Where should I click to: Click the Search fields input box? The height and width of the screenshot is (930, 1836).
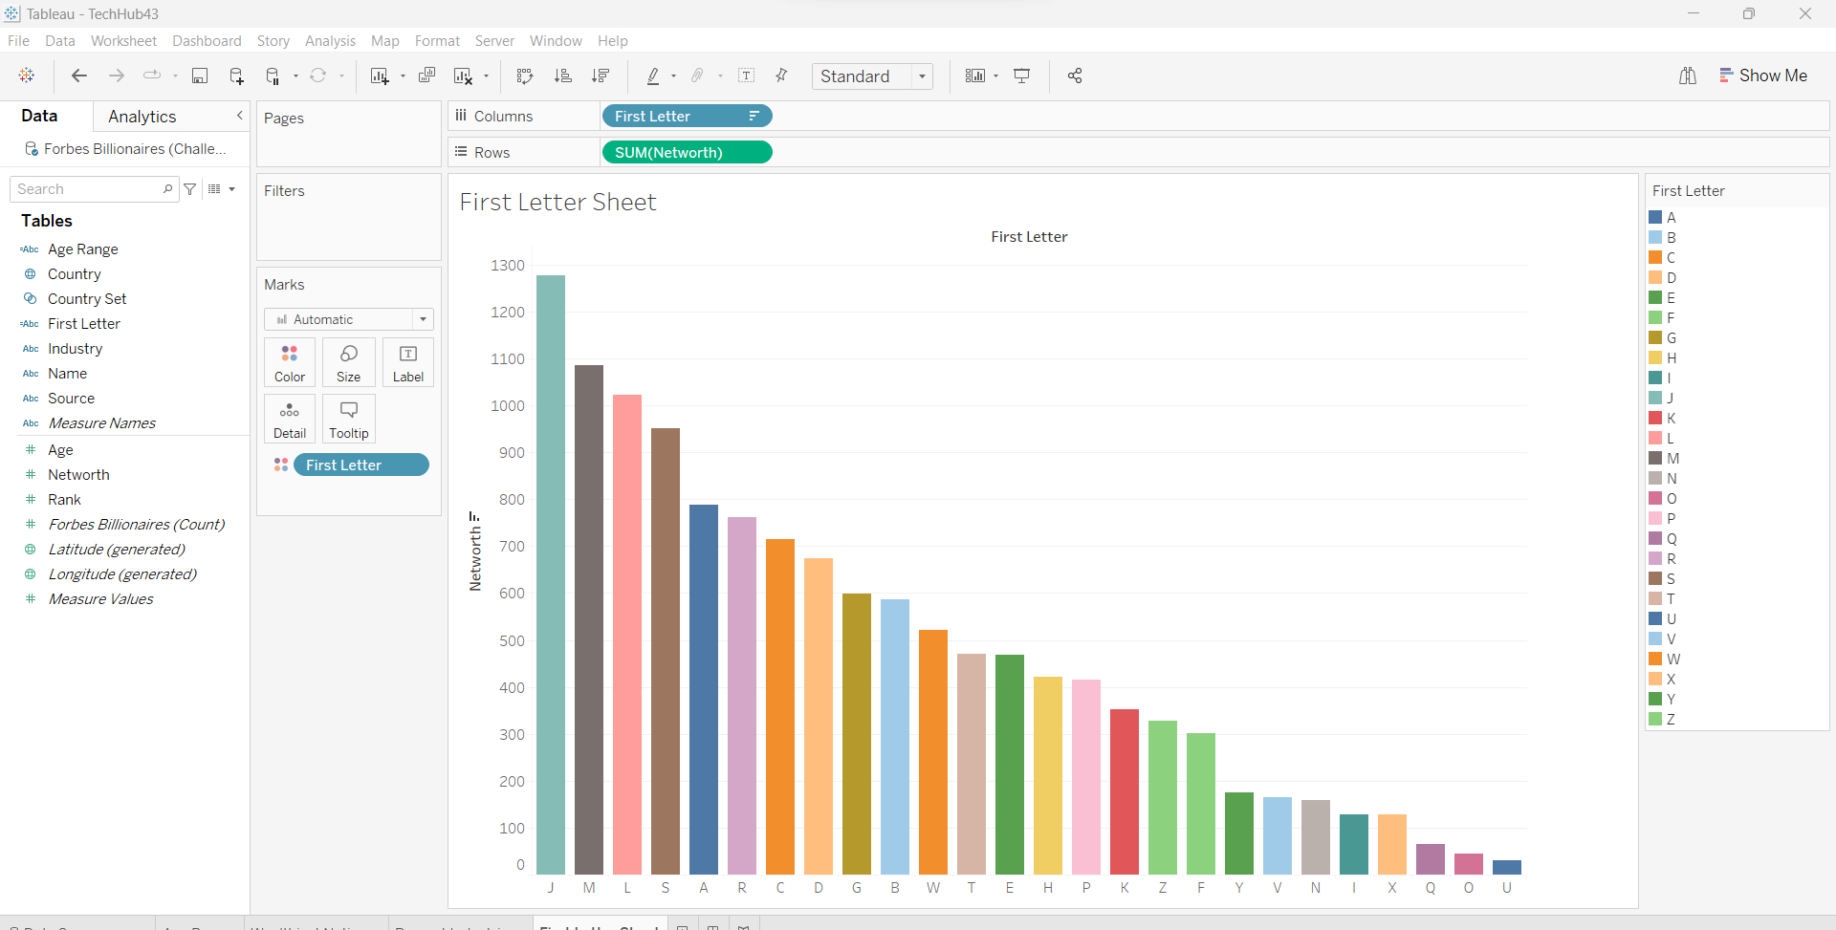pyautogui.click(x=88, y=189)
